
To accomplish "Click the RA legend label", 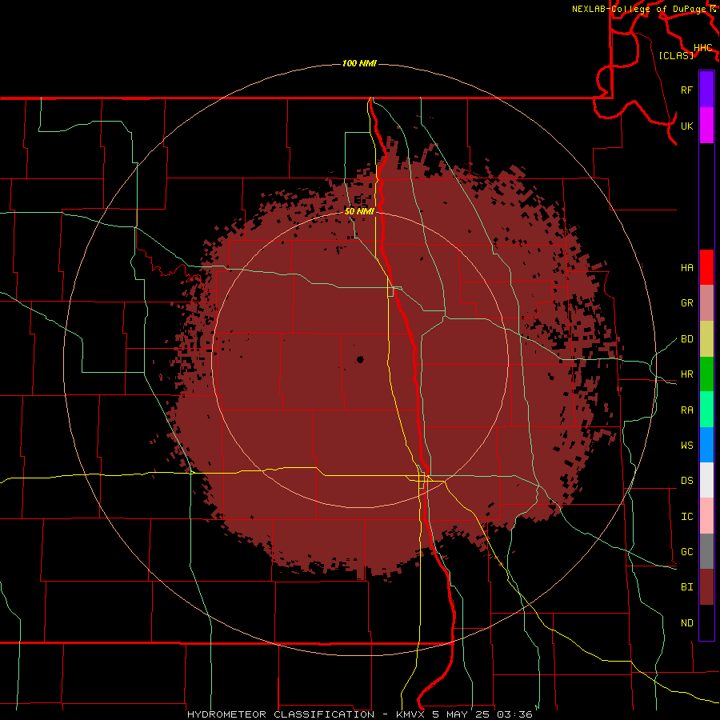I will pos(686,410).
